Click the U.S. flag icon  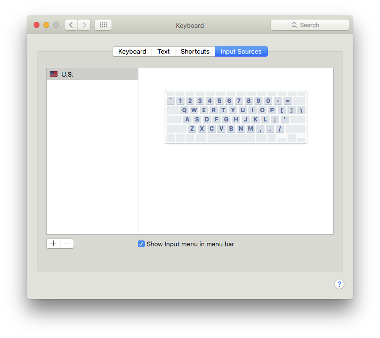(54, 74)
